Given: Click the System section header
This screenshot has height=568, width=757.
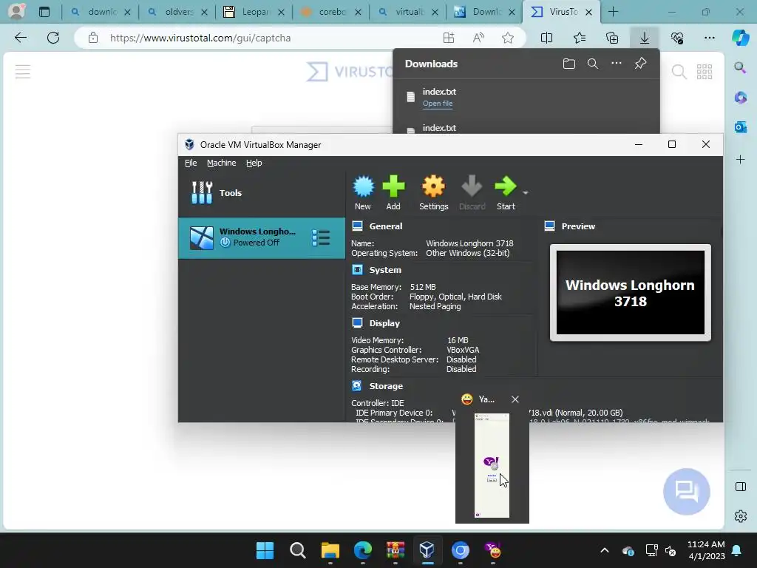Looking at the screenshot, I should [x=384, y=270].
